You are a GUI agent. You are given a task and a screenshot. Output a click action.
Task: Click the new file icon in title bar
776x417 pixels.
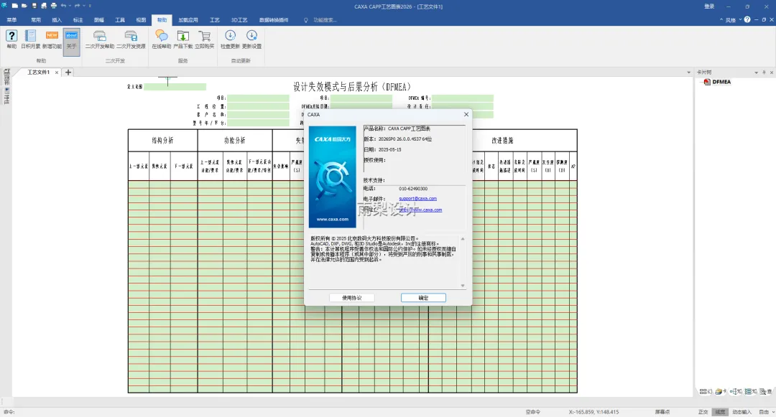tap(15, 6)
